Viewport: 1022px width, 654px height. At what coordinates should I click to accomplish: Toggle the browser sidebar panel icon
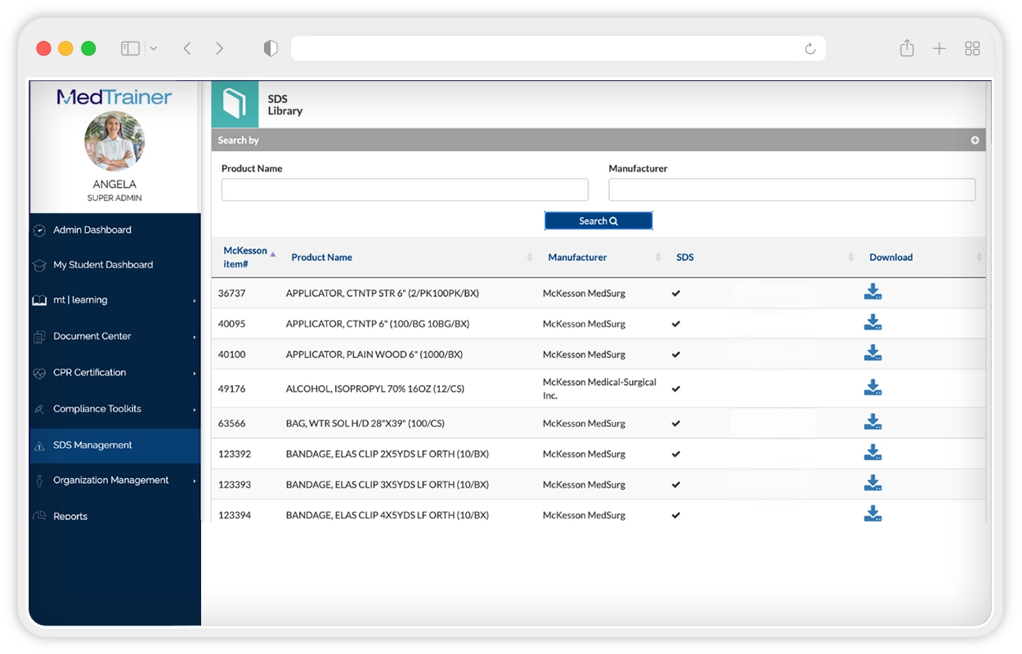(x=130, y=49)
